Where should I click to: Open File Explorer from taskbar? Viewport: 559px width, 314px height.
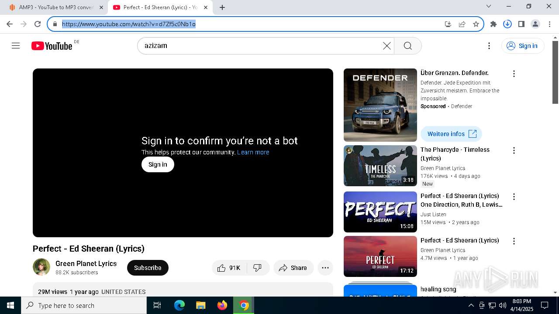[x=200, y=305]
